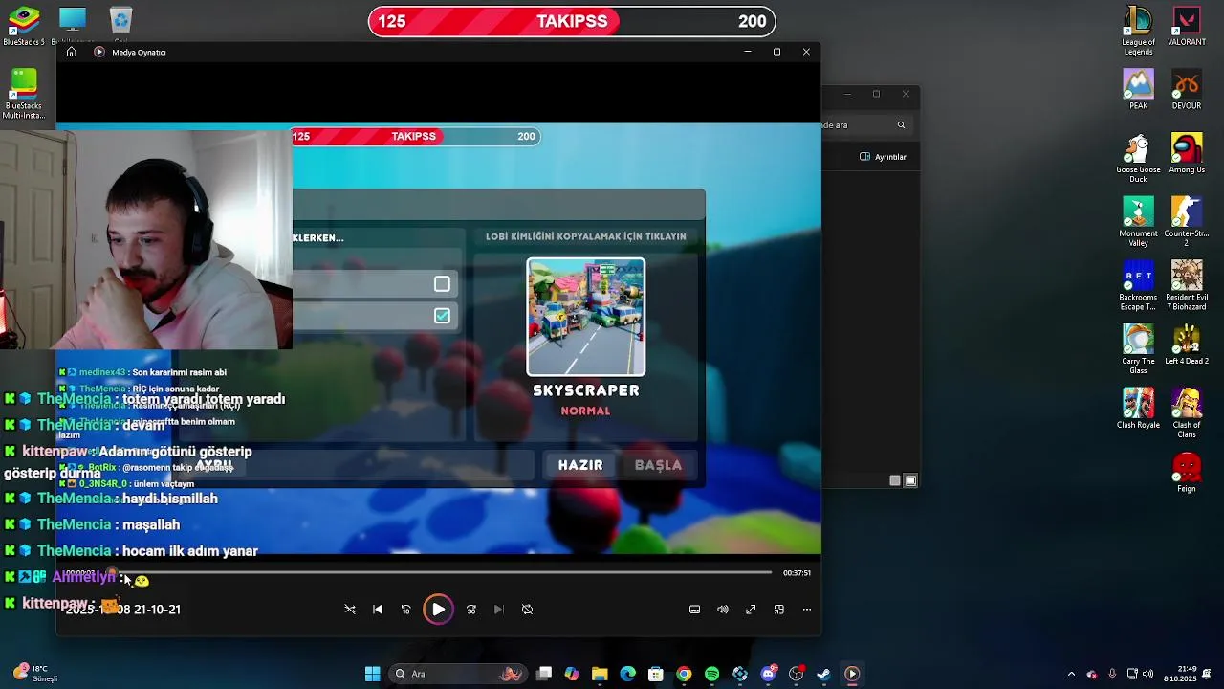This screenshot has width=1224, height=689.
Task: Start playback with the Play button
Action: (438, 610)
